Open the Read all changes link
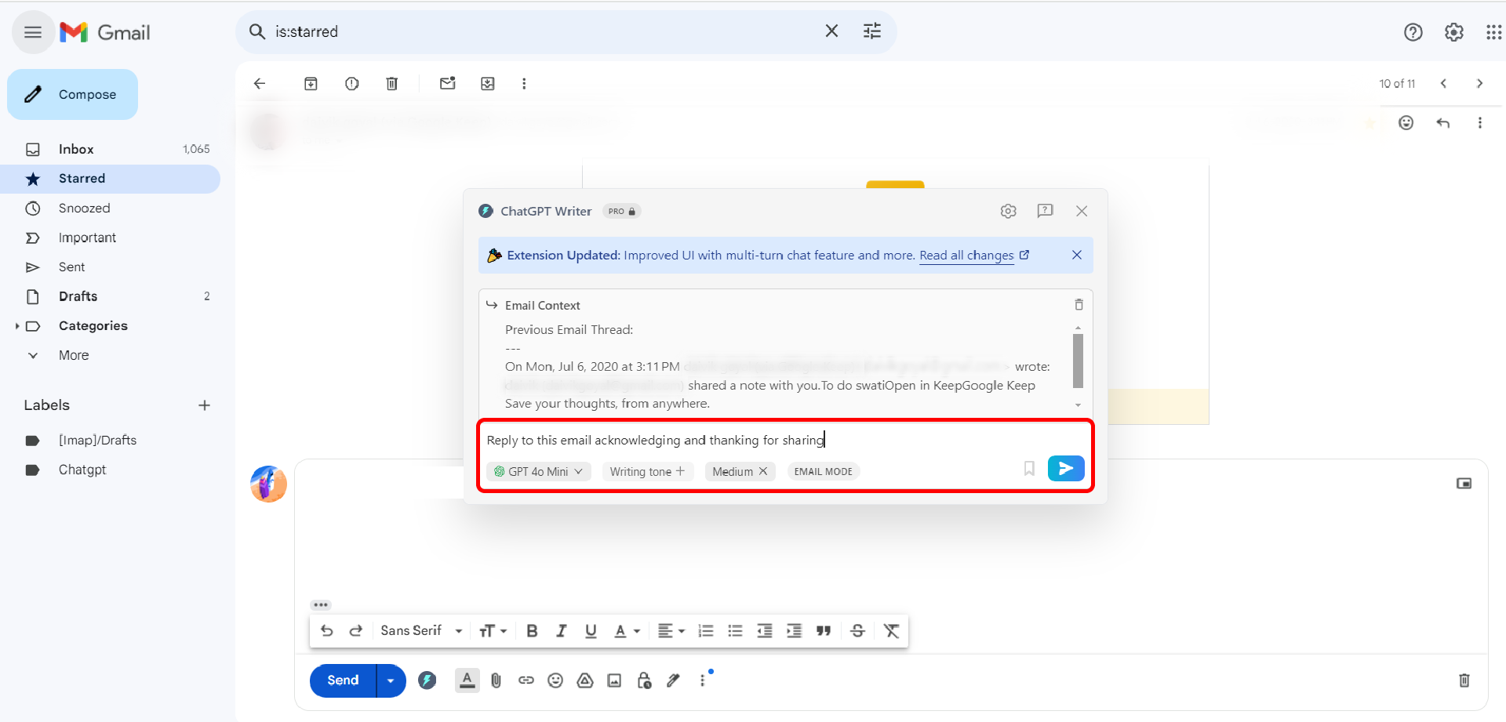Image resolution: width=1506 pixels, height=722 pixels. pos(974,256)
